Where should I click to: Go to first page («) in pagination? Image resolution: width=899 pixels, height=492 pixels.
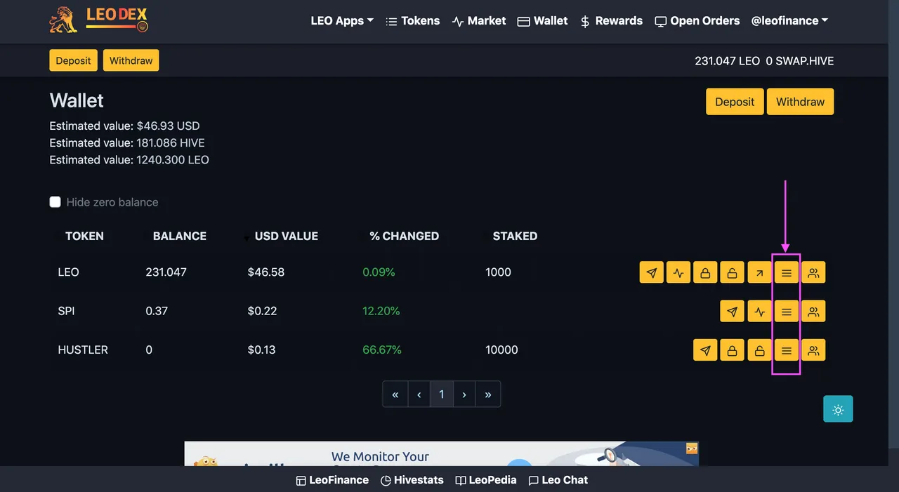pos(395,394)
